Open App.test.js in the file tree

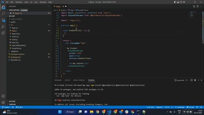tap(16, 34)
